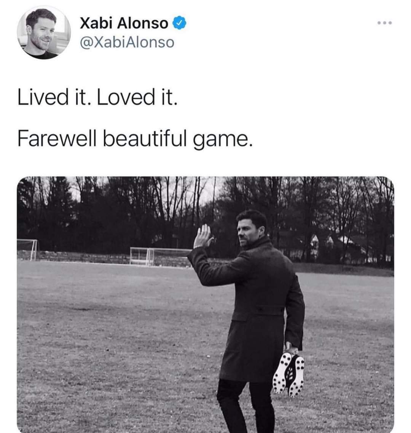The width and height of the screenshot is (411, 433).
Task: Click the football boots held in the photo
Action: pyautogui.click(x=288, y=374)
